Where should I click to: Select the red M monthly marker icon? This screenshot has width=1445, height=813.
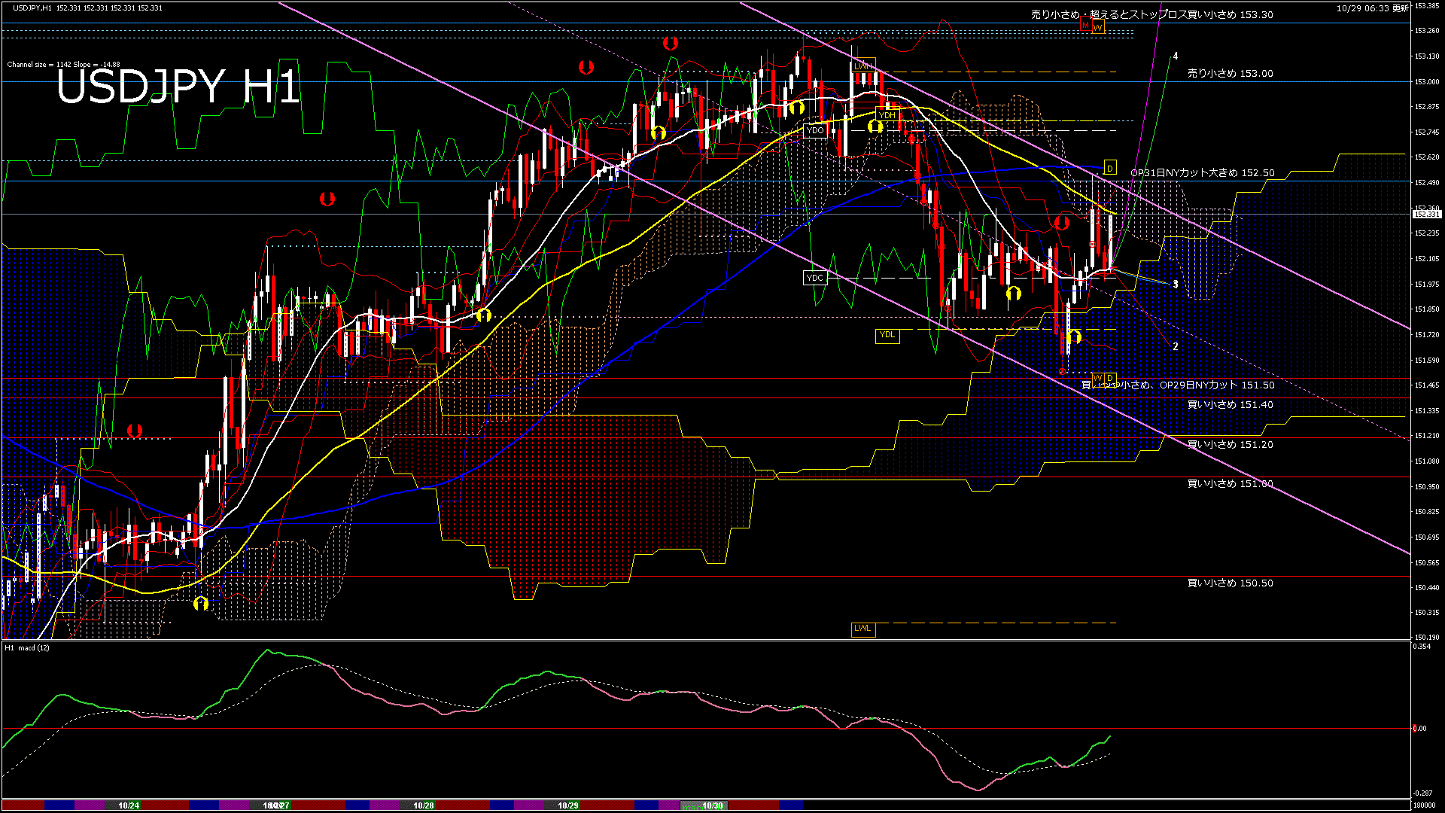pos(1086,26)
